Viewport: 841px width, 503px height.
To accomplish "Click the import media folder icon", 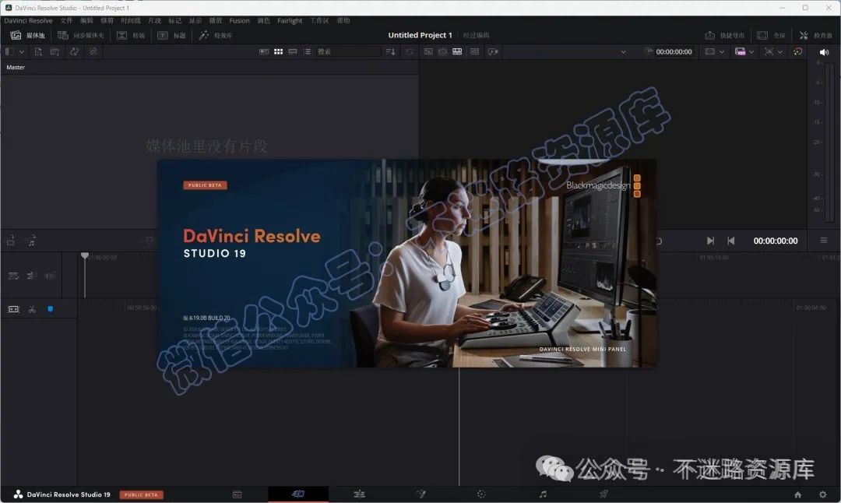I will [55, 51].
